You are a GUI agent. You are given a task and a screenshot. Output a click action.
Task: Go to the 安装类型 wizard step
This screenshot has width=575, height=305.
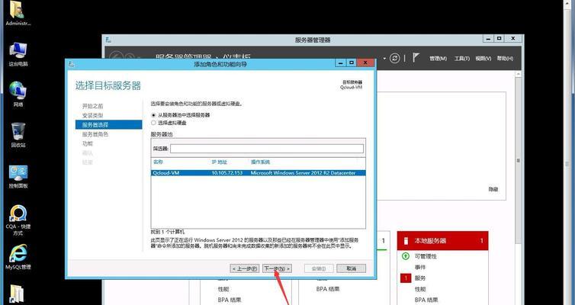92,115
